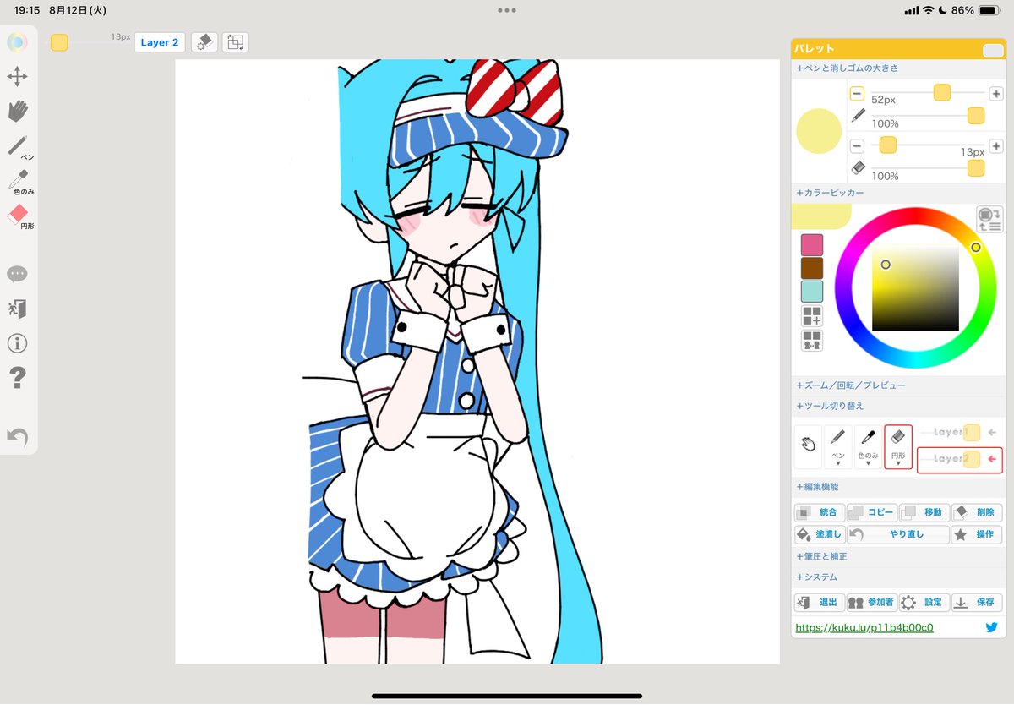This screenshot has height=705, width=1014.
Task: Decrease eraser size with minus button
Action: [857, 145]
